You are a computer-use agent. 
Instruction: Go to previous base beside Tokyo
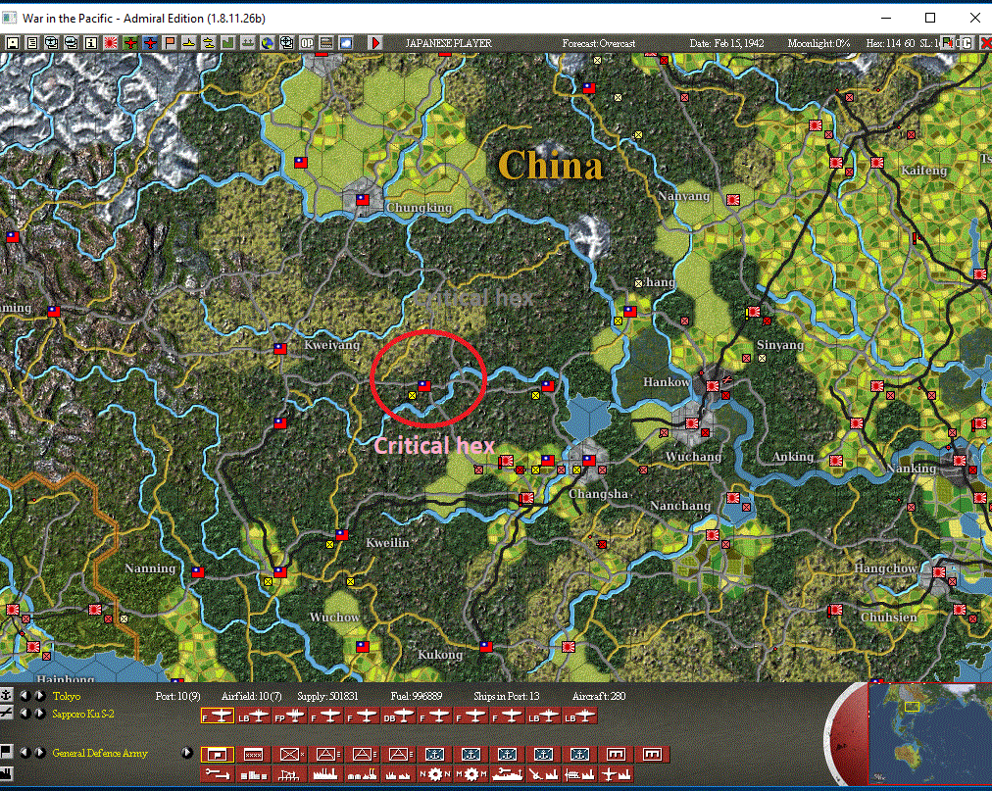tap(25, 696)
